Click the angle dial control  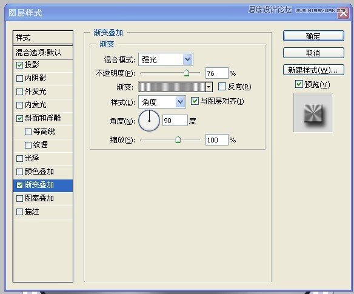pyautogui.click(x=149, y=121)
